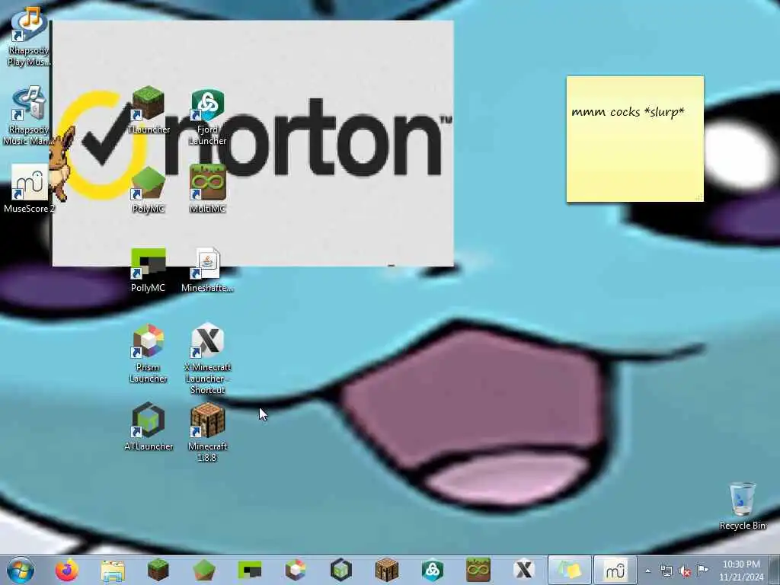Switch to MuseScore taskbar button
Image resolution: width=780 pixels, height=585 pixels.
point(615,570)
